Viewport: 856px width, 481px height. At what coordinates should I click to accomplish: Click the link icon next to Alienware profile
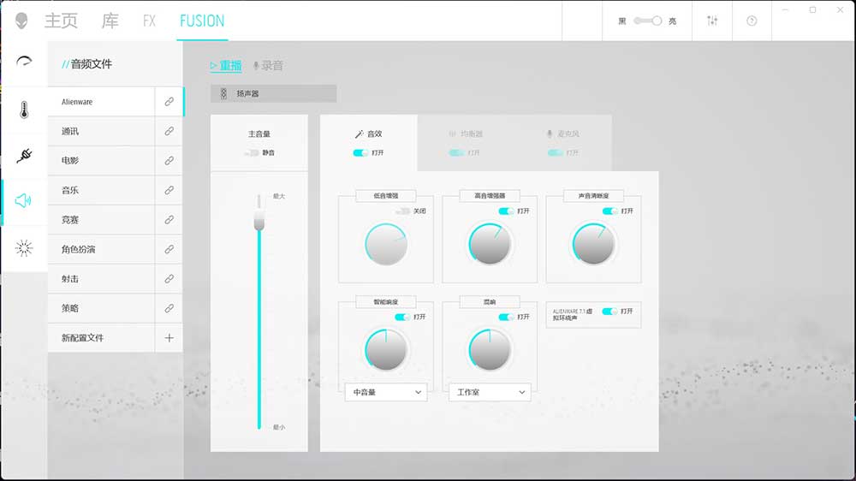(x=169, y=102)
